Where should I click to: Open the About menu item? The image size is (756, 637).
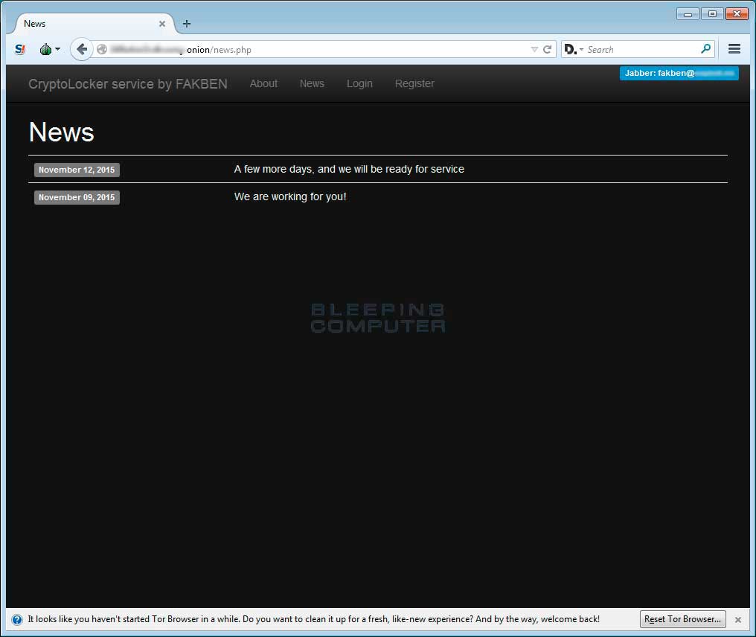click(x=263, y=83)
